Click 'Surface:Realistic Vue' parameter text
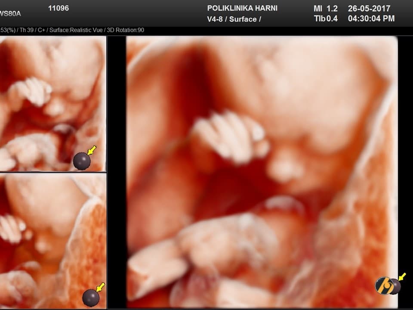Viewport: 413px width, 310px height. 76,30
